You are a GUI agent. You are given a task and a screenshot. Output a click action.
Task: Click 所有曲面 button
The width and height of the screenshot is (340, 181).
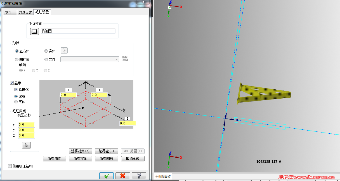(55, 159)
